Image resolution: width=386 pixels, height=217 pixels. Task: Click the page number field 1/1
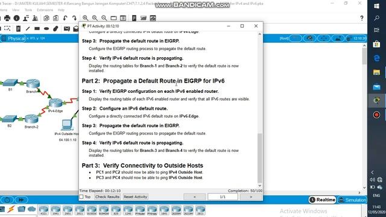[223, 197]
